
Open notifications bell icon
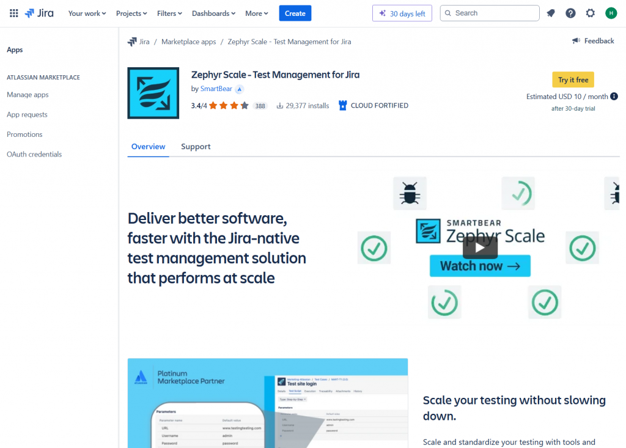(x=551, y=13)
